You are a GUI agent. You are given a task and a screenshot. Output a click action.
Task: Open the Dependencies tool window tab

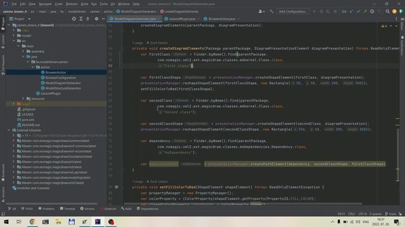(x=147, y=209)
